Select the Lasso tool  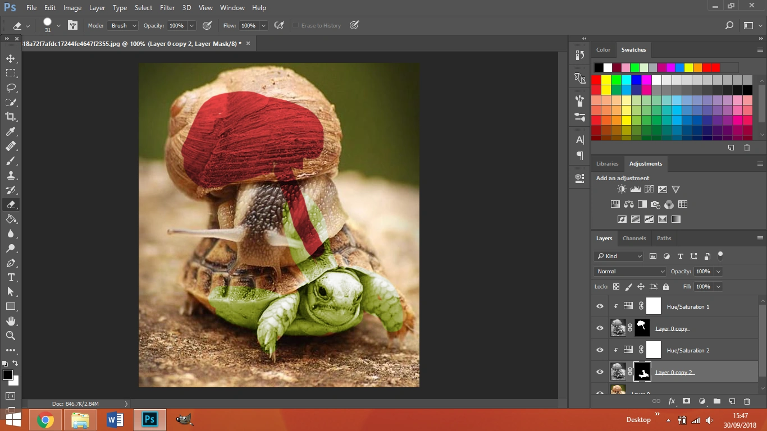(x=11, y=88)
